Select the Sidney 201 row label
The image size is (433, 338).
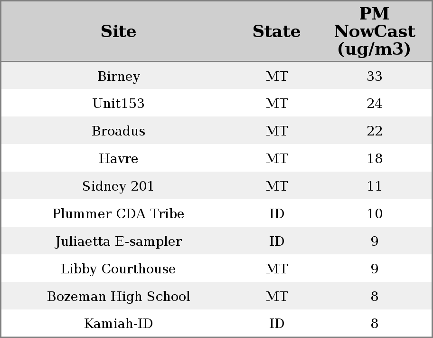pos(118,186)
